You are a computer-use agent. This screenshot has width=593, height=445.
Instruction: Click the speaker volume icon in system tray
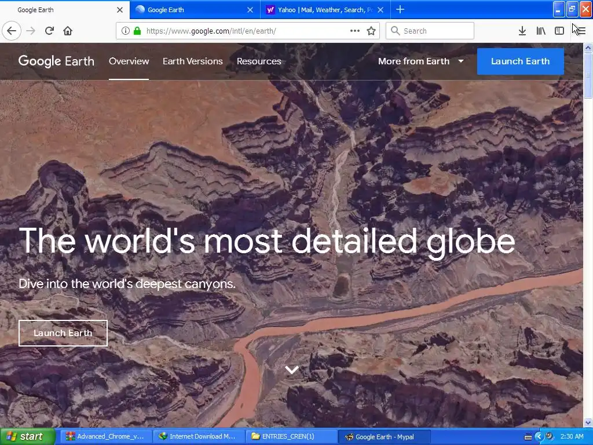point(550,437)
